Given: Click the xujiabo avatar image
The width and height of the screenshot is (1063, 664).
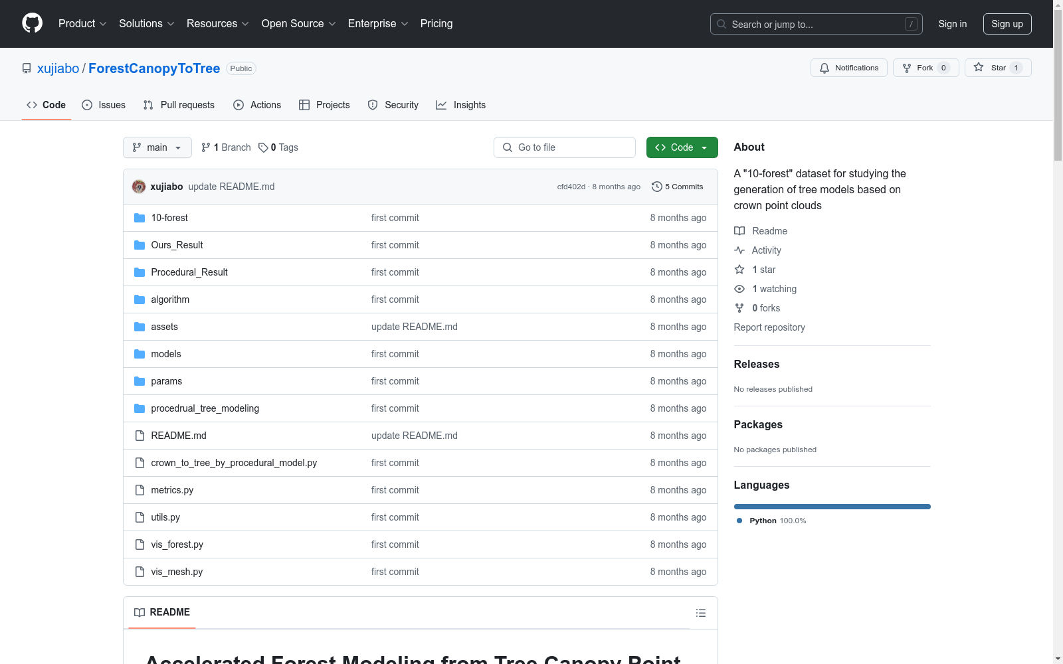Looking at the screenshot, I should [139, 187].
